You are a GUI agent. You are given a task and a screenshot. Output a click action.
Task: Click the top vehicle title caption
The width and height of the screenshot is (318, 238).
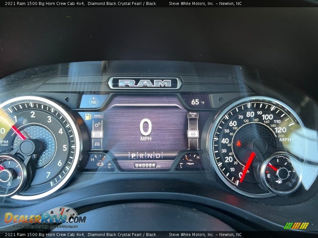pyautogui.click(x=80, y=3)
